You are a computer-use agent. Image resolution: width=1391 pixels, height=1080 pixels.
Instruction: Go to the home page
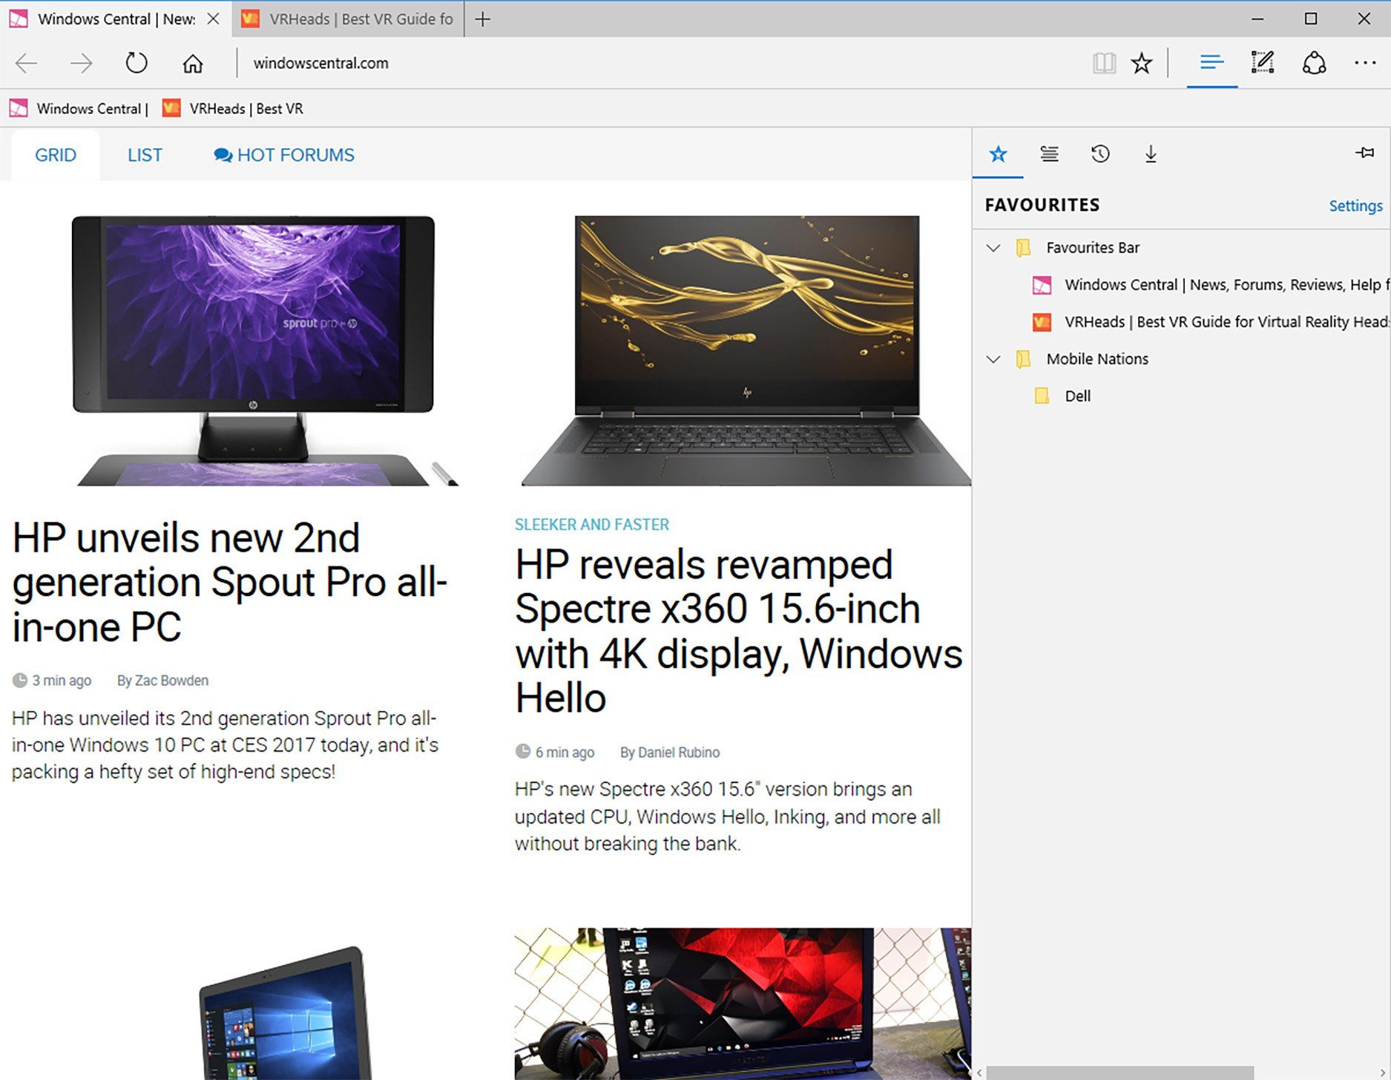tap(192, 63)
